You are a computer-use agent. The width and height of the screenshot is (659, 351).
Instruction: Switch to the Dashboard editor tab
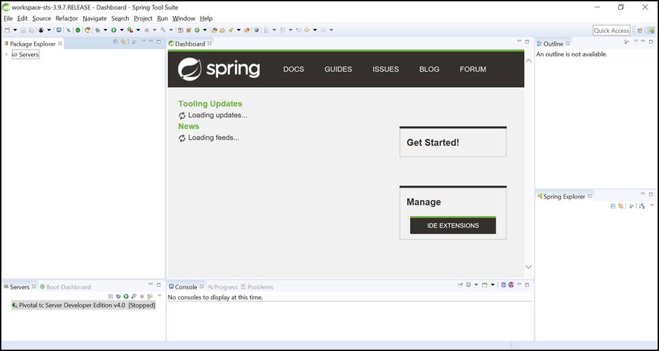click(189, 44)
